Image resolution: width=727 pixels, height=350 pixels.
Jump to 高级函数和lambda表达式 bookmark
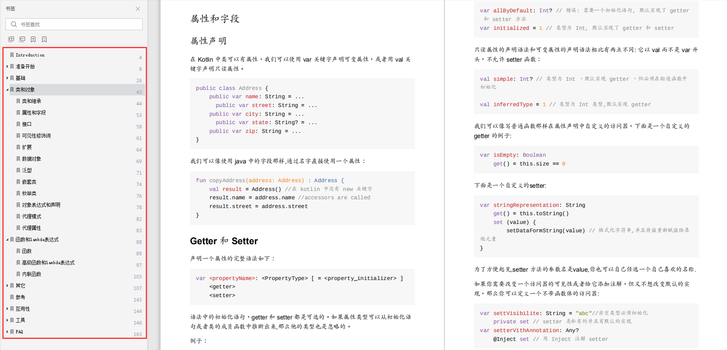coord(48,262)
